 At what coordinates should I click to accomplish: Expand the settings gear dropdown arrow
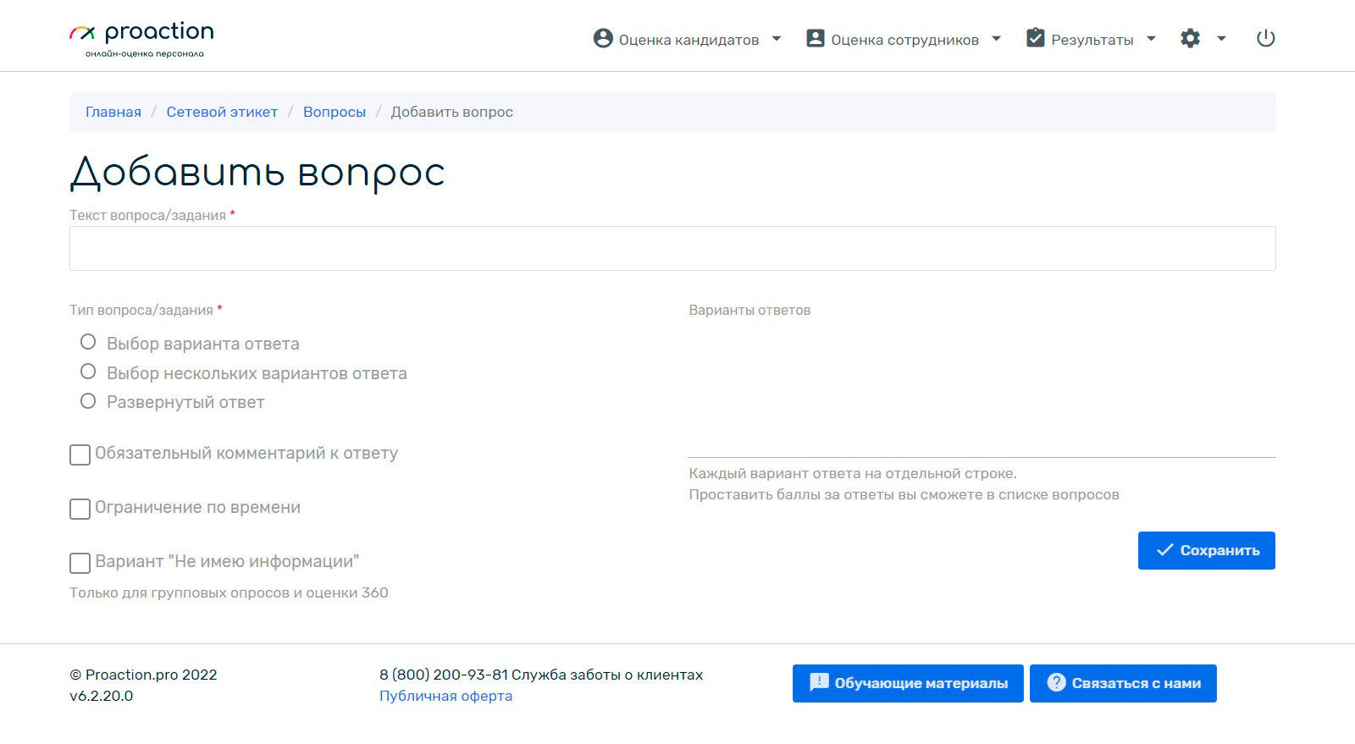(x=1221, y=39)
